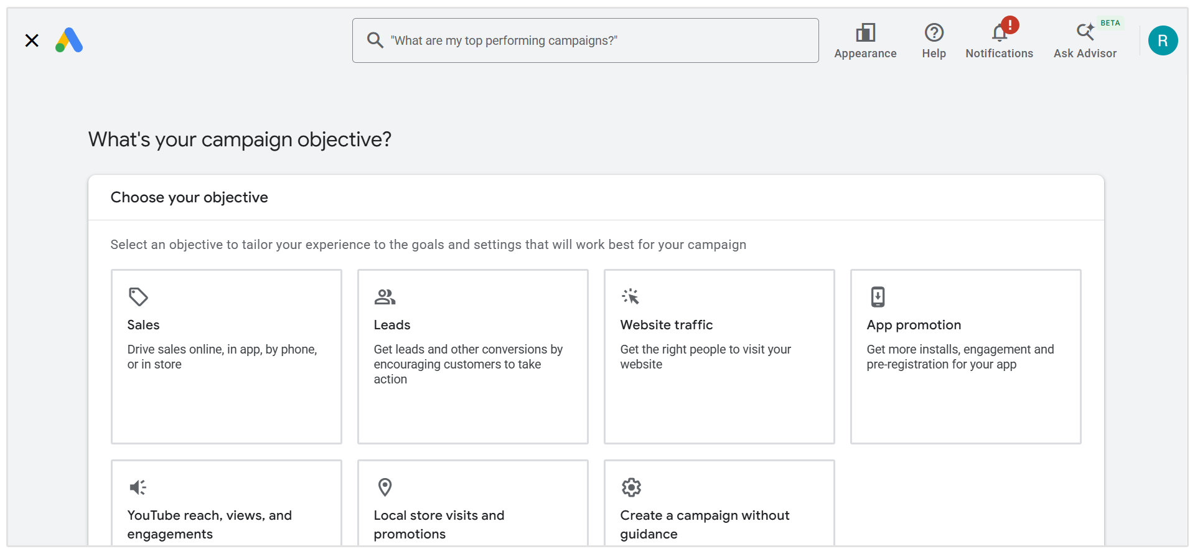
Task: Click the Google Ads logo
Action: (x=69, y=40)
